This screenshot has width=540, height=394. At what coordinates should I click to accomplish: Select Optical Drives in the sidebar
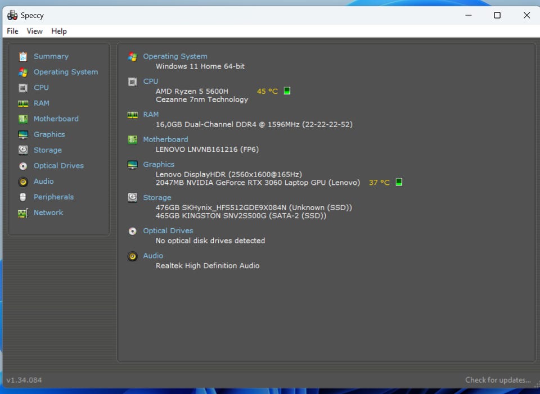(58, 166)
